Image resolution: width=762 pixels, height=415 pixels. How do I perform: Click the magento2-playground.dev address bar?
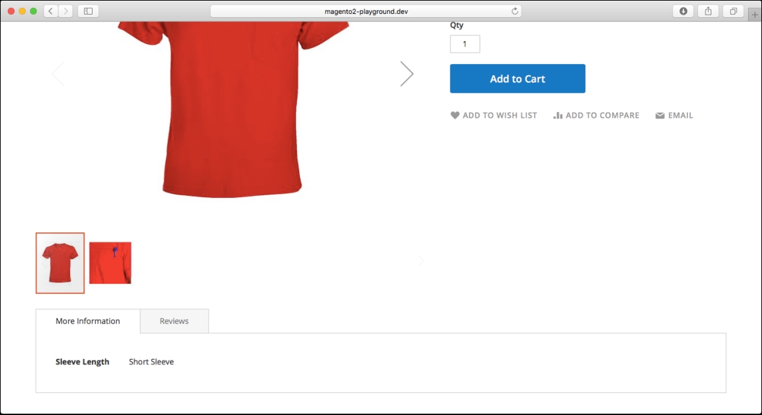click(x=366, y=11)
